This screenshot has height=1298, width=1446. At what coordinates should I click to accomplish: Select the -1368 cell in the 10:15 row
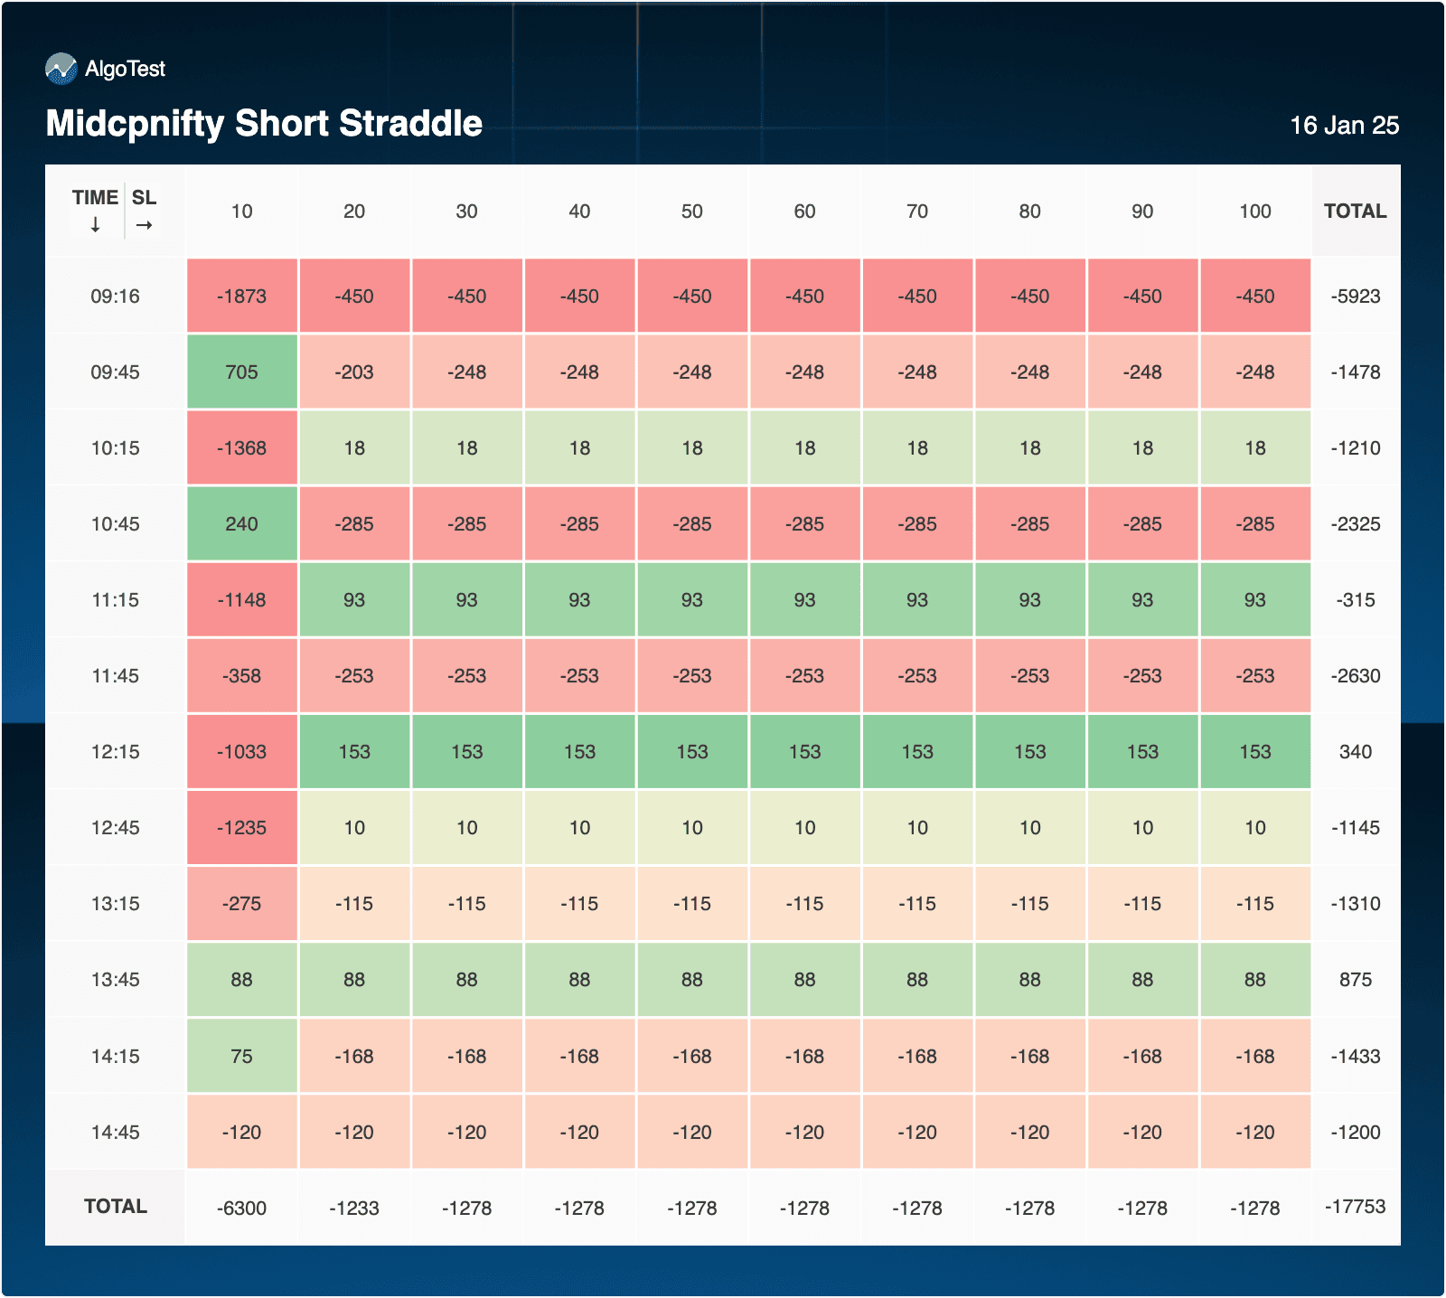click(241, 448)
